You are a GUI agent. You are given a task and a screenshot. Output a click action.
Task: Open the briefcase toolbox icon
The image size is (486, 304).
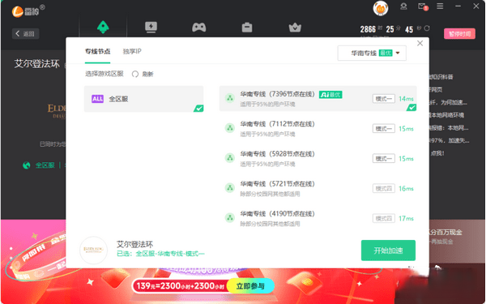point(247,28)
